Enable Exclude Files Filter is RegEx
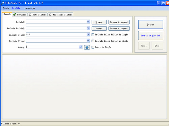The width and height of the screenshot is (169, 126). pos(93,41)
